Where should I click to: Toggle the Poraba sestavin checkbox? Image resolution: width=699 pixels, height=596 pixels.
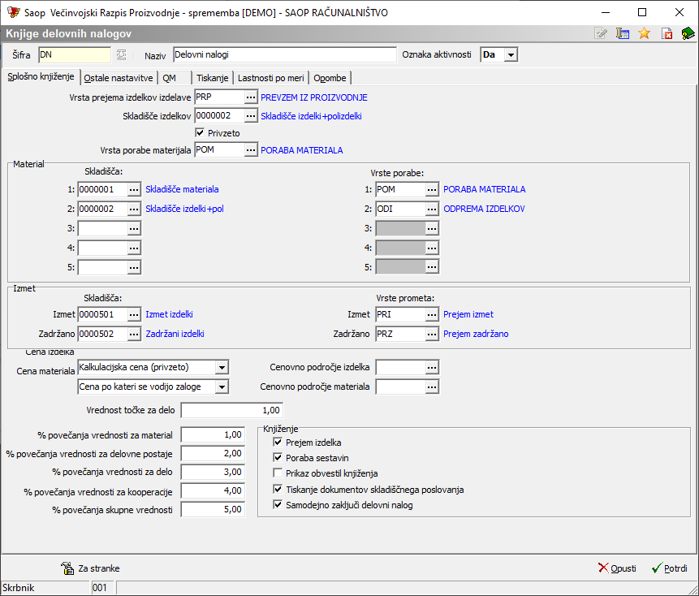point(278,458)
